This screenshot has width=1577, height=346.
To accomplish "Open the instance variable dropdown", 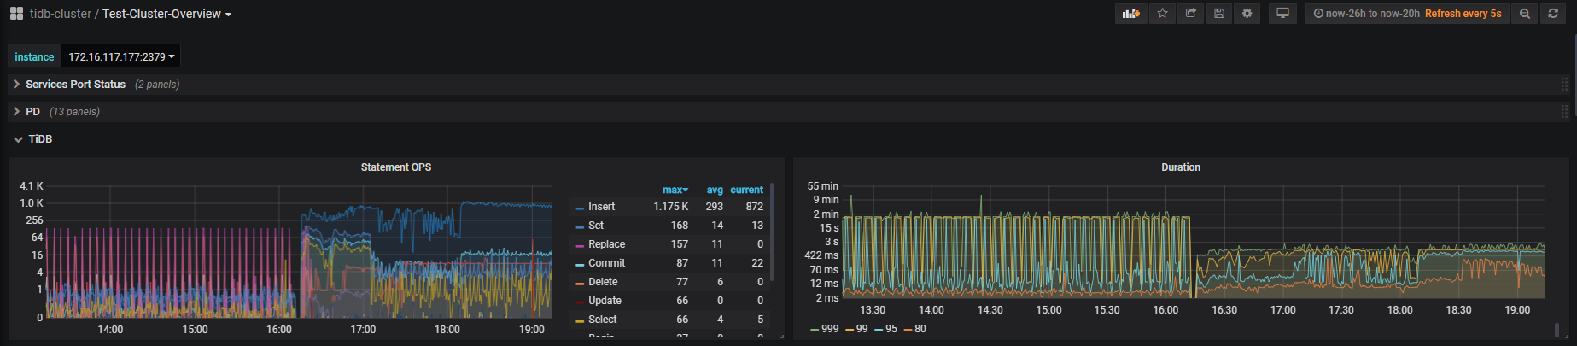I will (121, 57).
